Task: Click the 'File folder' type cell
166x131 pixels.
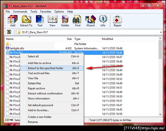Action: [80, 44]
